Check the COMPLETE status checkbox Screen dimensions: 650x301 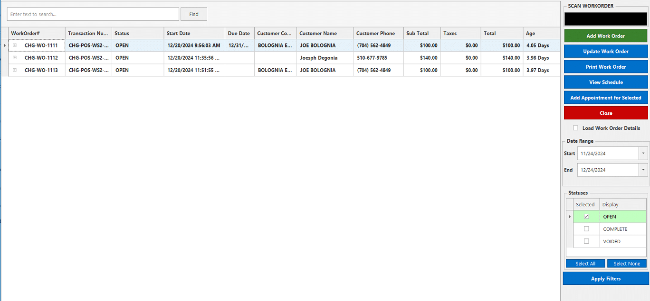(586, 229)
